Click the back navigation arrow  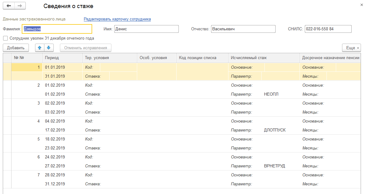coord(8,6)
